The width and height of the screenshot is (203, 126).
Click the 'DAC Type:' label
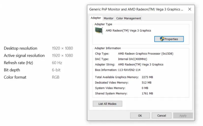coord(102,59)
